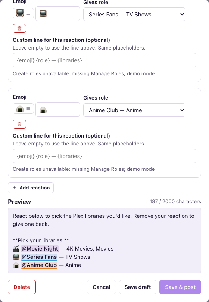This screenshot has height=302, width=209.
Task: Click the TV emoji text input field
Action: click(58, 13)
